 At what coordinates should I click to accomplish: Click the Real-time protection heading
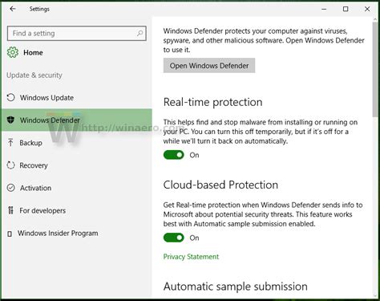coord(212,102)
